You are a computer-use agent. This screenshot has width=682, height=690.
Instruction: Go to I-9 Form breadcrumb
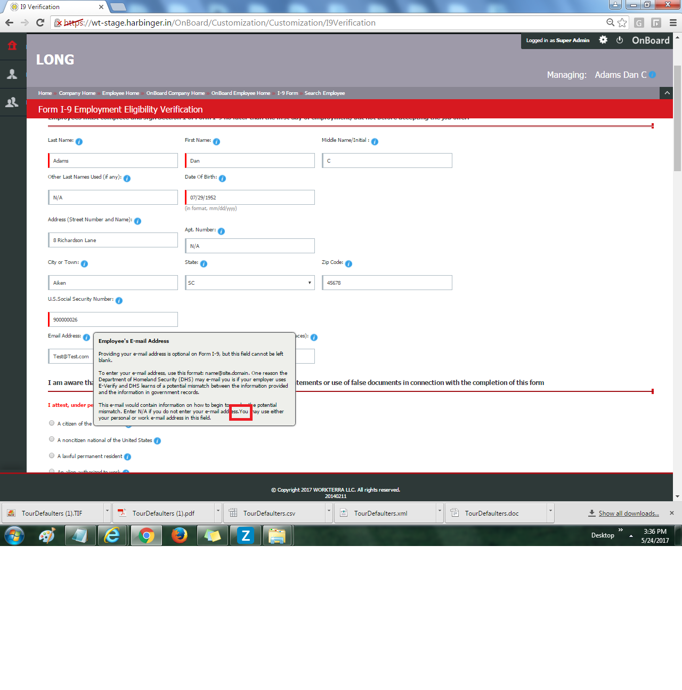tap(288, 93)
